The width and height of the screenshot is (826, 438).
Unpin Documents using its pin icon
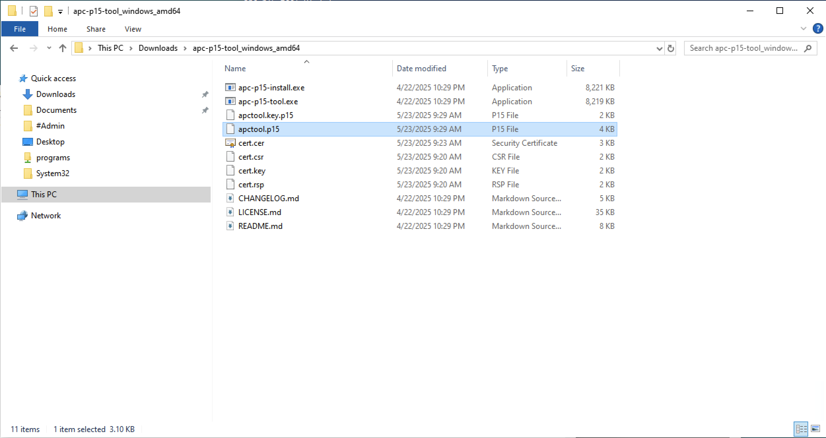[205, 110]
